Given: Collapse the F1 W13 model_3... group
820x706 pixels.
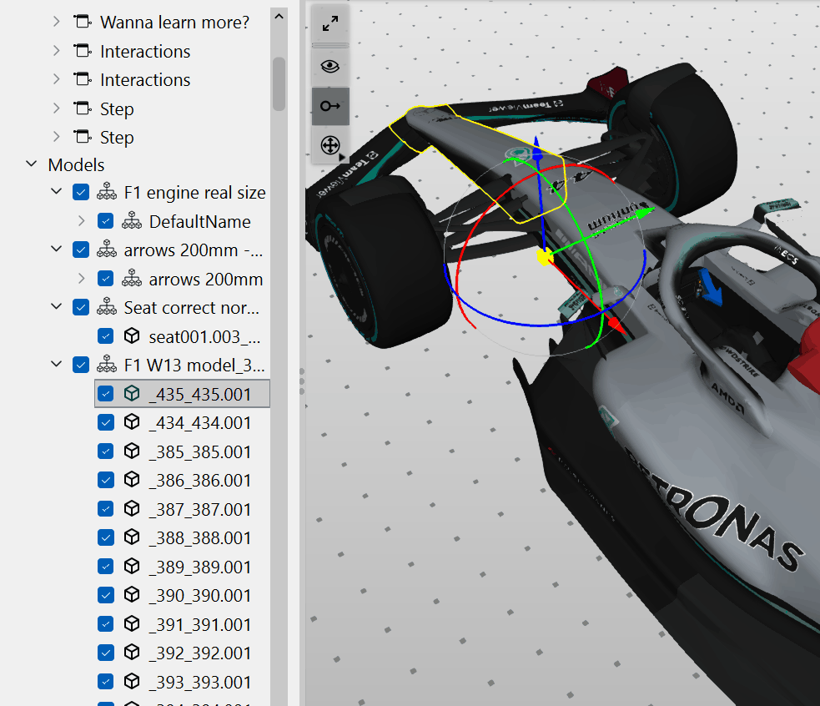Looking at the screenshot, I should tap(56, 364).
